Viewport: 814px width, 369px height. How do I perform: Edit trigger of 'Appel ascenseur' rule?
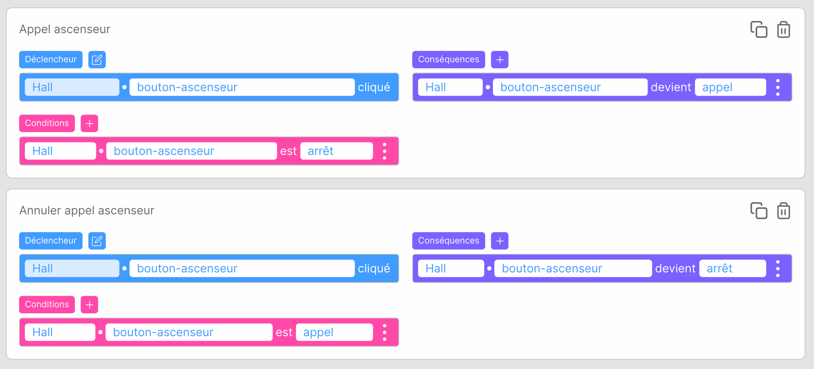pyautogui.click(x=97, y=59)
